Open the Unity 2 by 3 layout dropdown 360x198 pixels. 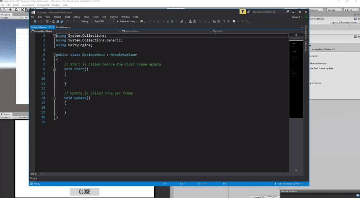click(x=351, y=10)
